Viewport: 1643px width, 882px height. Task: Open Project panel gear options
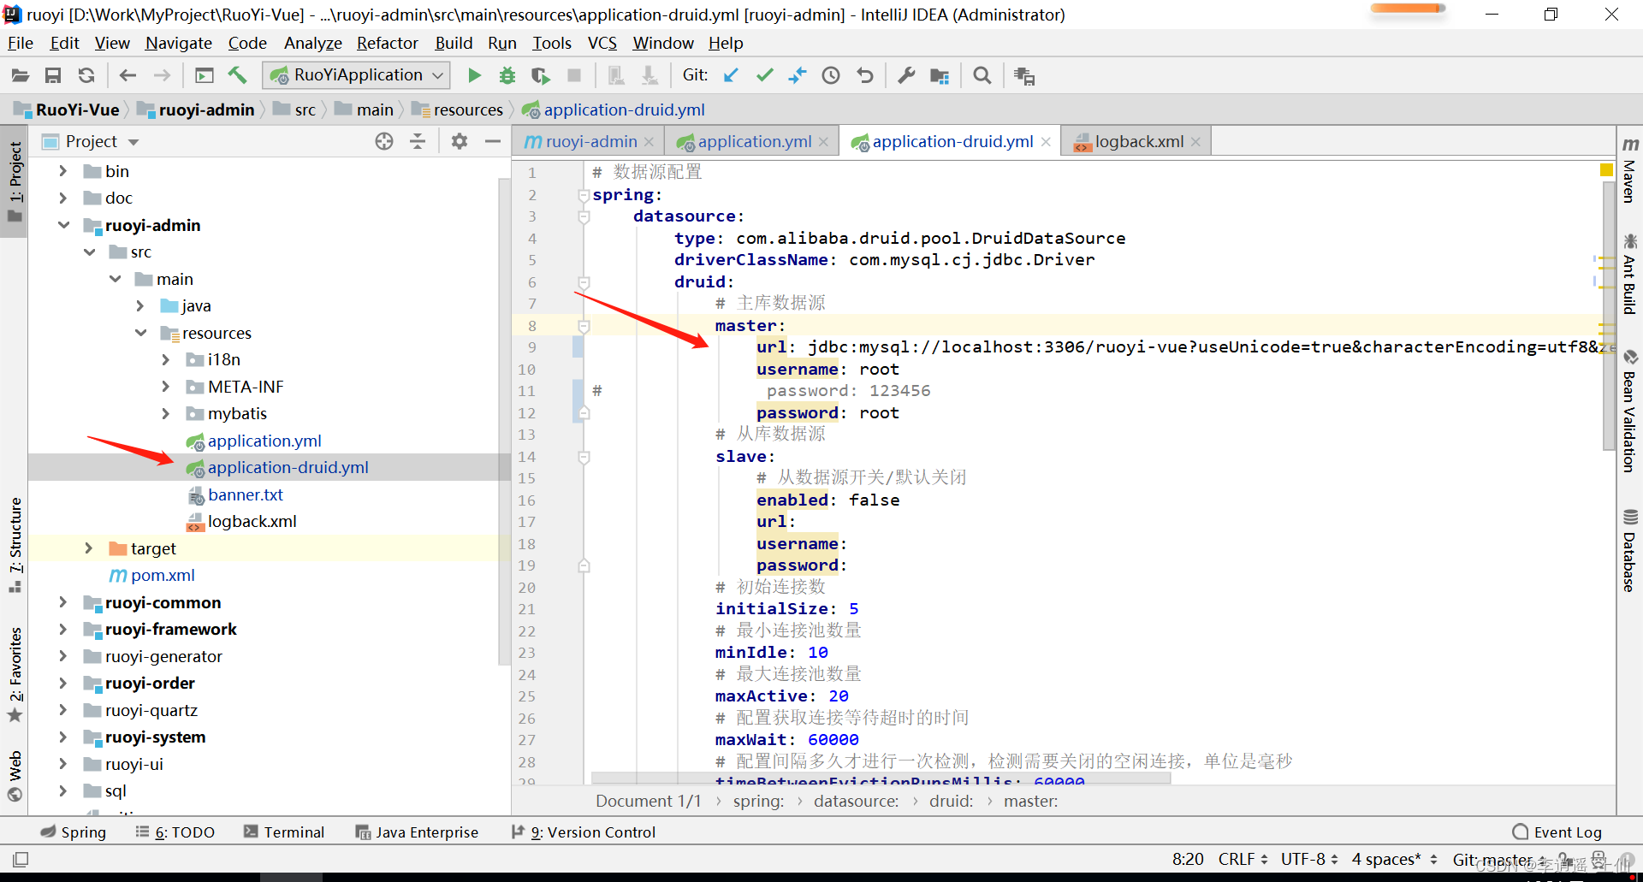(460, 141)
